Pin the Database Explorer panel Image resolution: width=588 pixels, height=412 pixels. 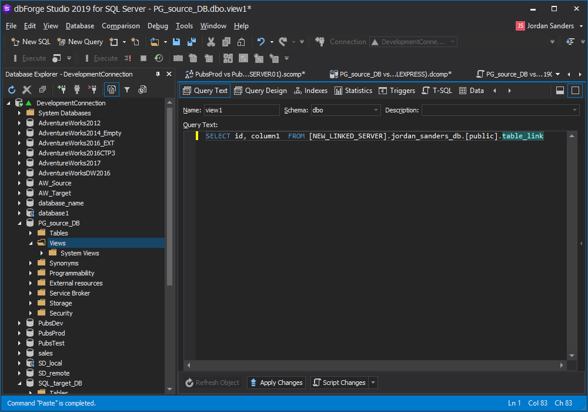click(x=158, y=74)
